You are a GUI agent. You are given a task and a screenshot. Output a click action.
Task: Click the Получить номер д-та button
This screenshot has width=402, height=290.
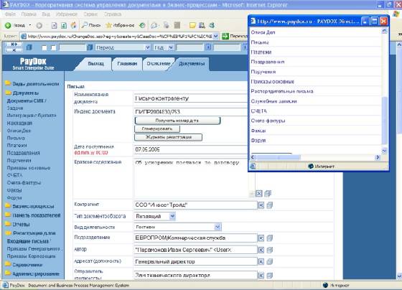177,121
